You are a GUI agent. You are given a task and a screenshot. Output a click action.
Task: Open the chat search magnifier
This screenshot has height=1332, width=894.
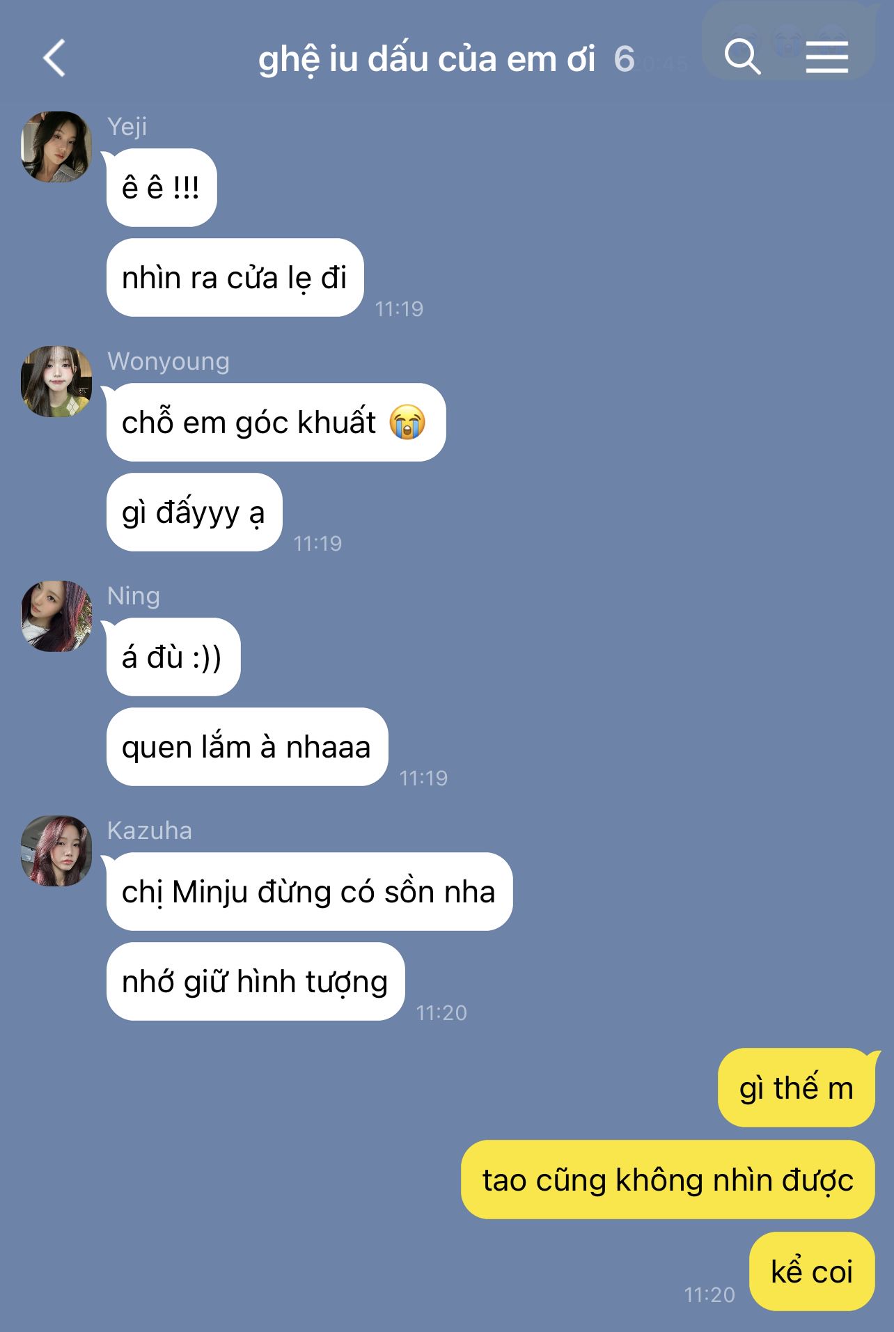click(742, 56)
